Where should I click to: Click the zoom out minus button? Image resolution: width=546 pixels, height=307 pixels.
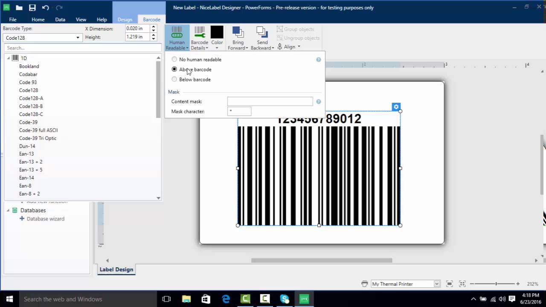click(472, 284)
